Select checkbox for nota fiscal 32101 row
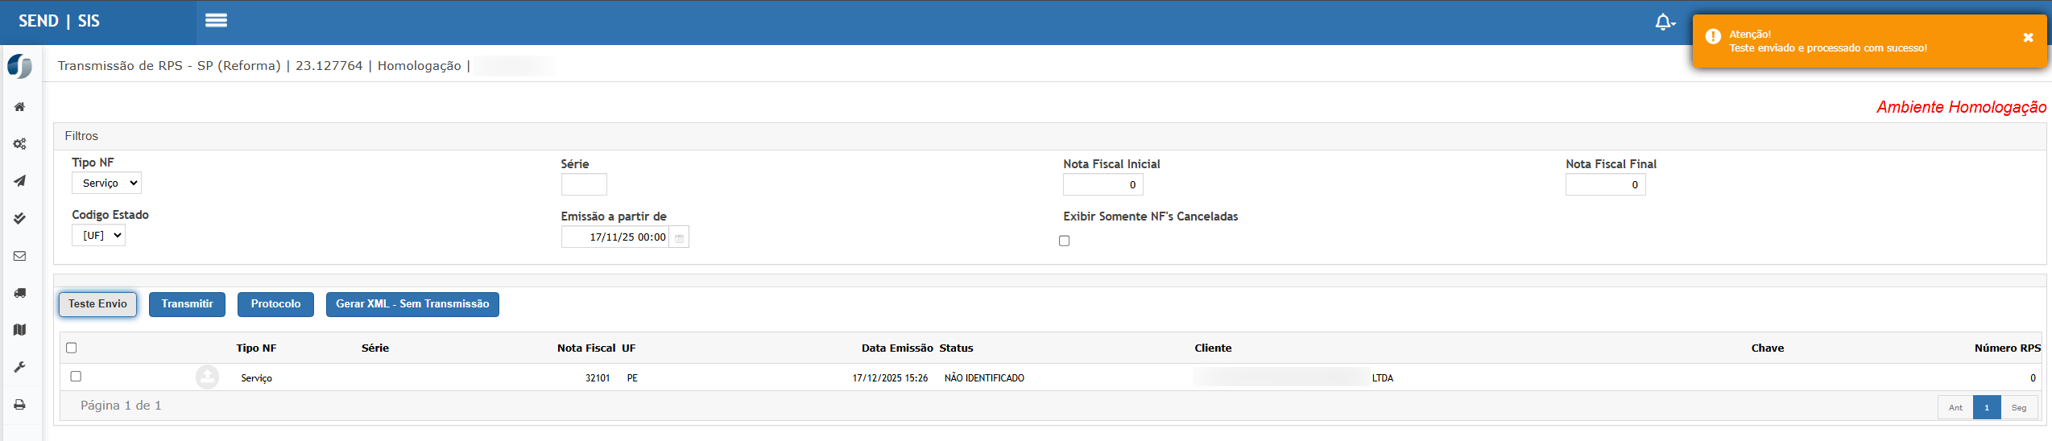2052x441 pixels. tap(76, 376)
